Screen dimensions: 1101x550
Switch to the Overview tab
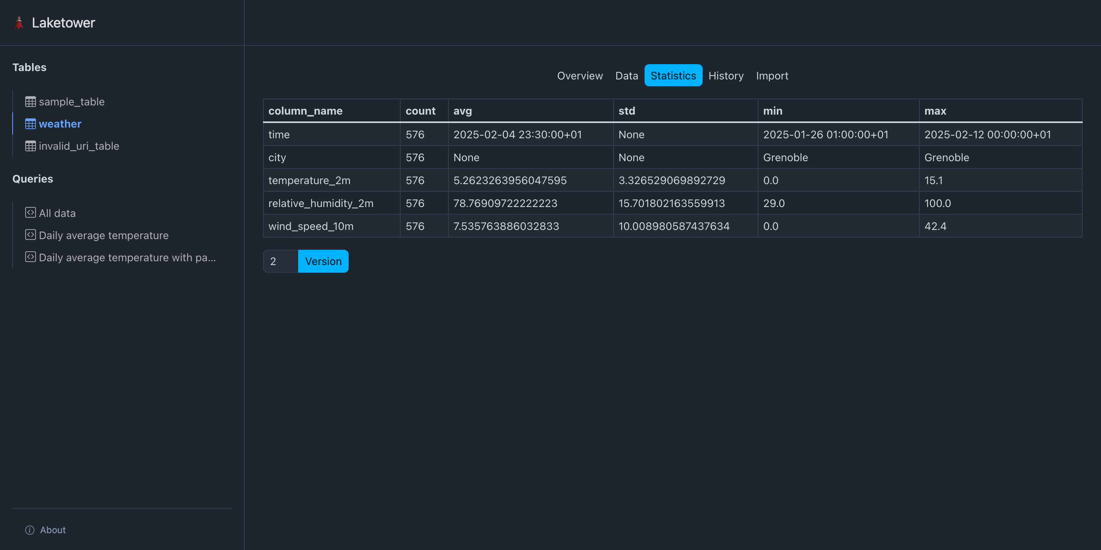click(580, 75)
